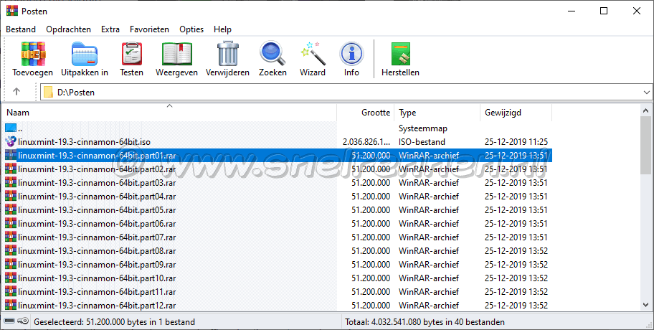654x330 pixels.
Task: Select linuxmint-19.3-cinnamon-64bit.part12.rar file name
Action: pyautogui.click(x=97, y=306)
